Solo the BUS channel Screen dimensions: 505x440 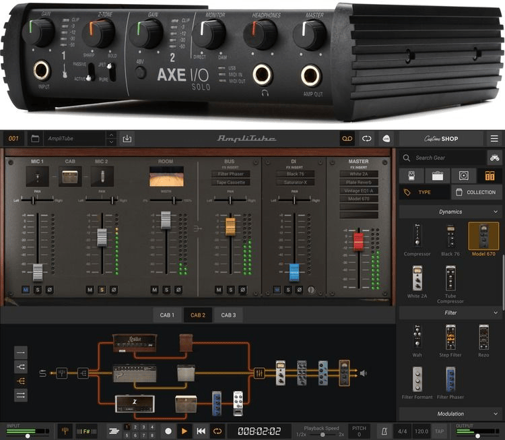tap(230, 290)
